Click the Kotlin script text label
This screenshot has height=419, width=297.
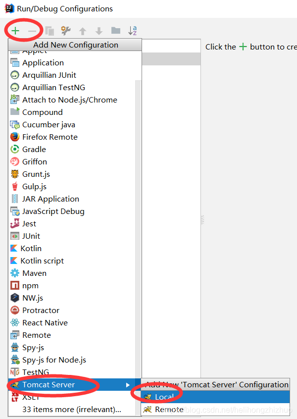click(x=42, y=261)
